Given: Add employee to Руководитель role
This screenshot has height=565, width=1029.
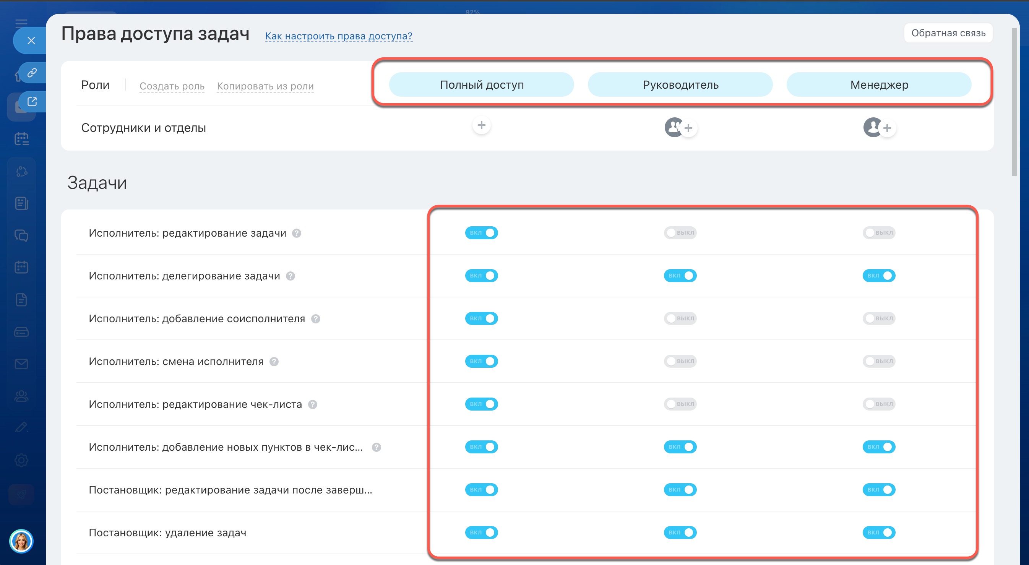Looking at the screenshot, I should [x=688, y=128].
